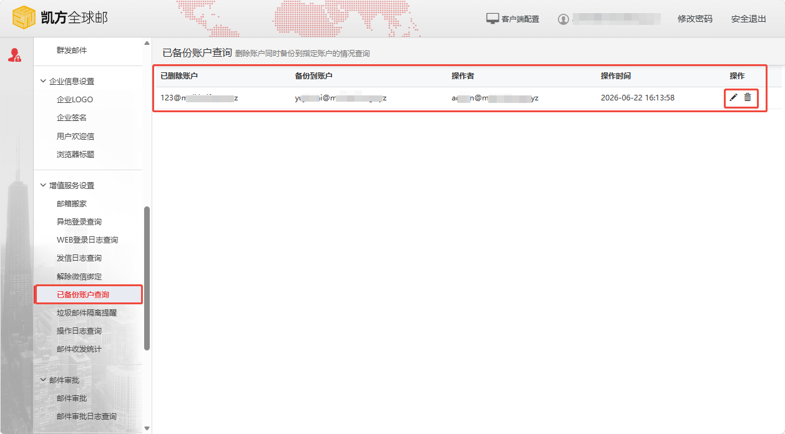Open WEB登录日志查询
Image resolution: width=785 pixels, height=434 pixels.
coord(87,239)
